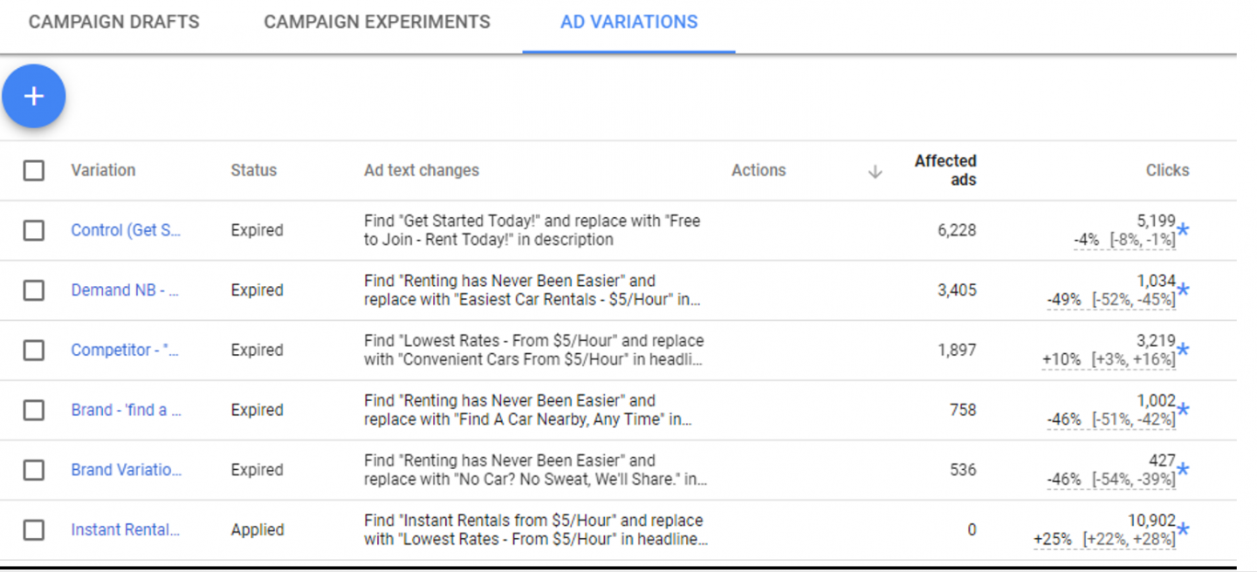Switch to the Campaign Drafts tab
Viewport: 1257px width, 572px height.
113,22
